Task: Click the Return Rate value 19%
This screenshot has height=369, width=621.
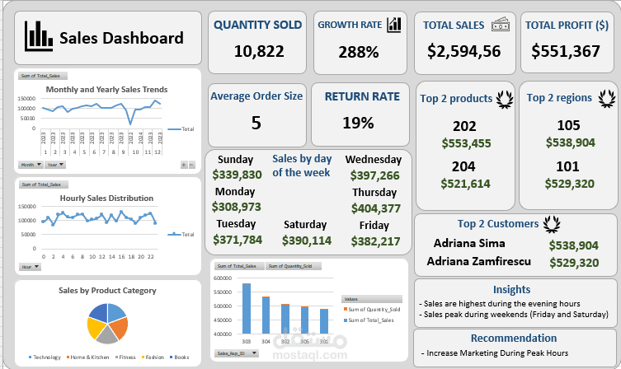Action: pos(358,123)
